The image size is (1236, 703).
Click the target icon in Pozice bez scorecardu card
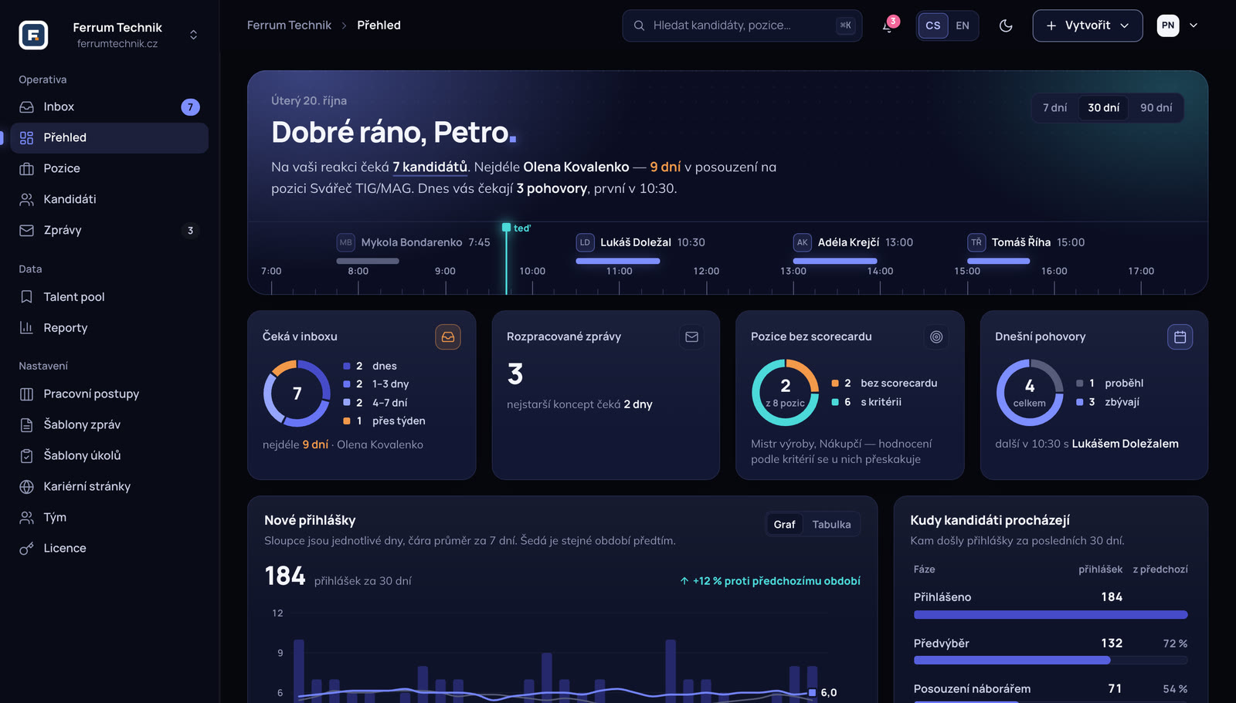(936, 336)
